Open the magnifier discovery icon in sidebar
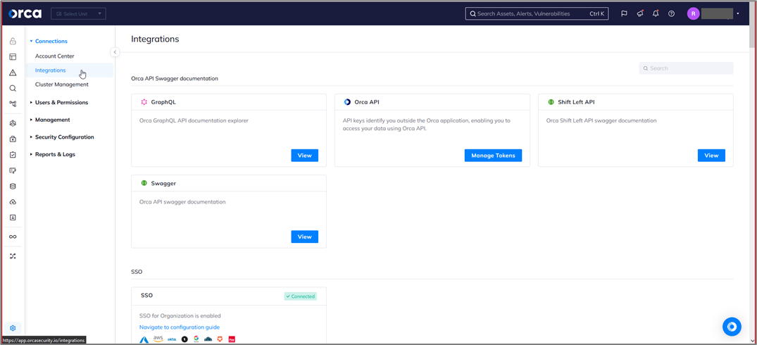 point(13,89)
